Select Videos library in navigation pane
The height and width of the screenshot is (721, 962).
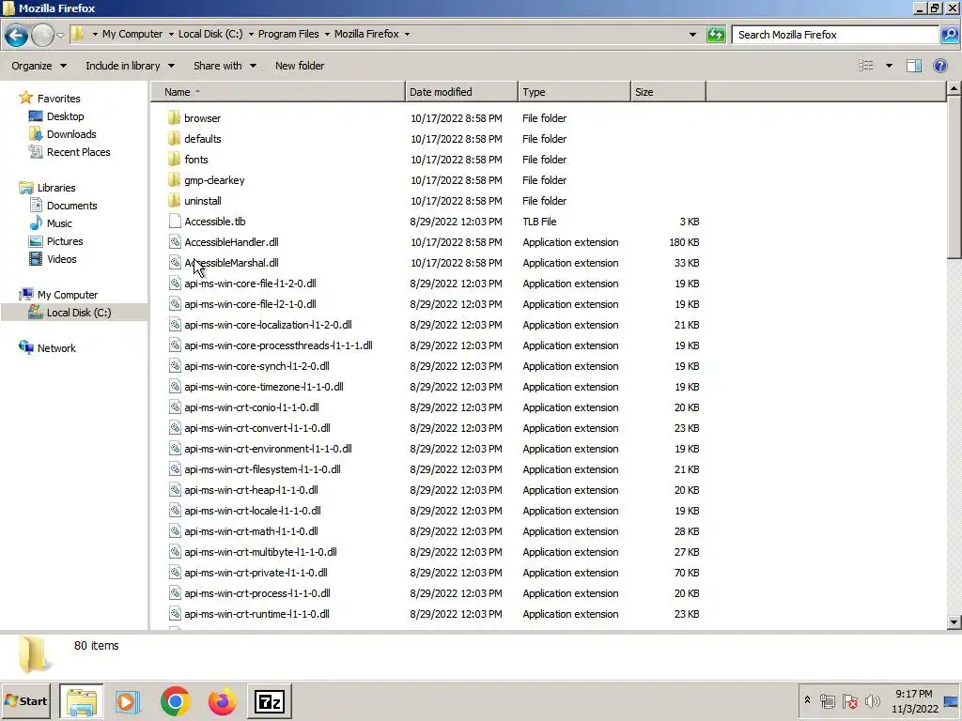61,259
